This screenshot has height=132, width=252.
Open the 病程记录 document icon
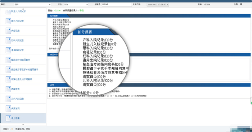8,31
